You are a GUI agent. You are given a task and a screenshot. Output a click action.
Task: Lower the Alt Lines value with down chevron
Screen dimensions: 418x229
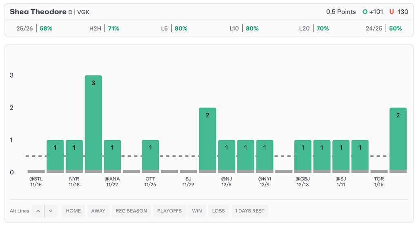click(x=51, y=211)
